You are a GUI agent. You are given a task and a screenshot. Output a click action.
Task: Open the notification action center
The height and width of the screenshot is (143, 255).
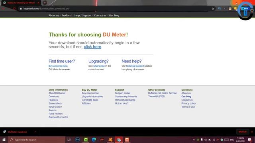(x=250, y=140)
